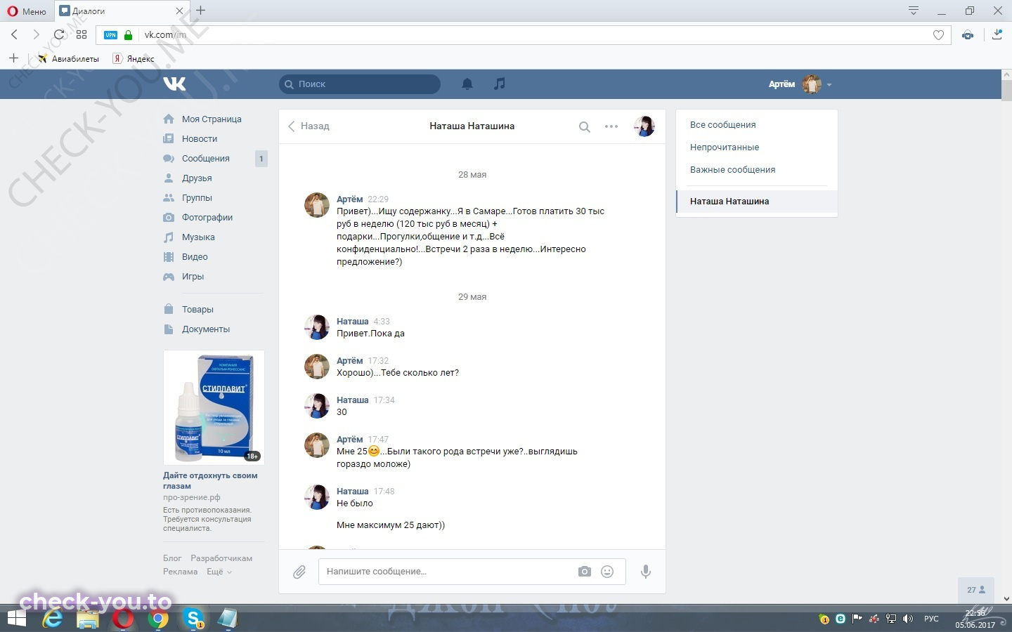Select the Важные сообщения filter
Viewport: 1012px width, 632px height.
tap(732, 170)
